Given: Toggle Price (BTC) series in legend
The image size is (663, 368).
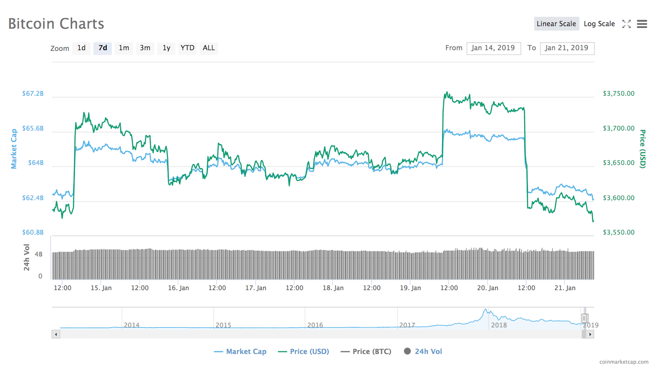Looking at the screenshot, I should (366, 351).
